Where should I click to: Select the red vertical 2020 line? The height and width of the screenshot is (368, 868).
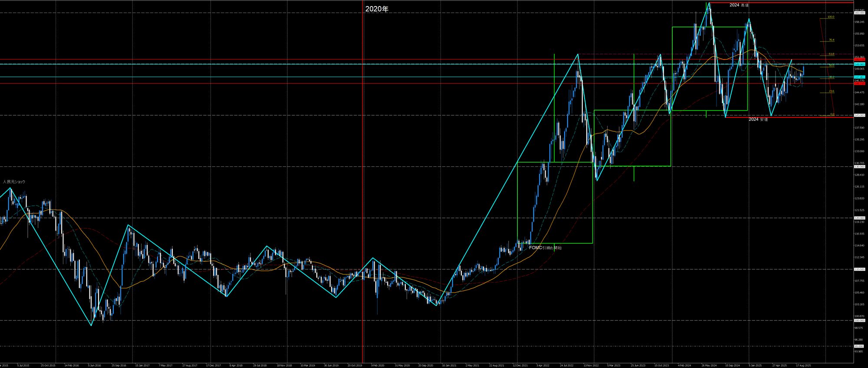[x=363, y=173]
